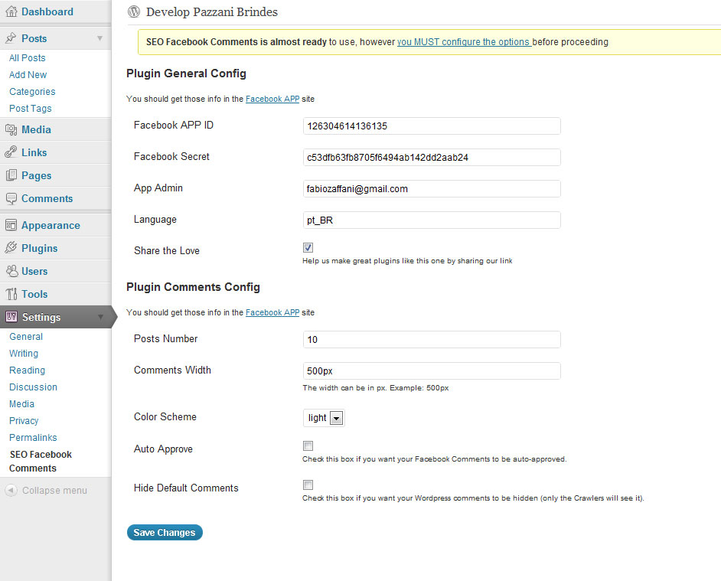This screenshot has width=721, height=581.
Task: Click the Users icon in sidebar
Action: click(11, 271)
